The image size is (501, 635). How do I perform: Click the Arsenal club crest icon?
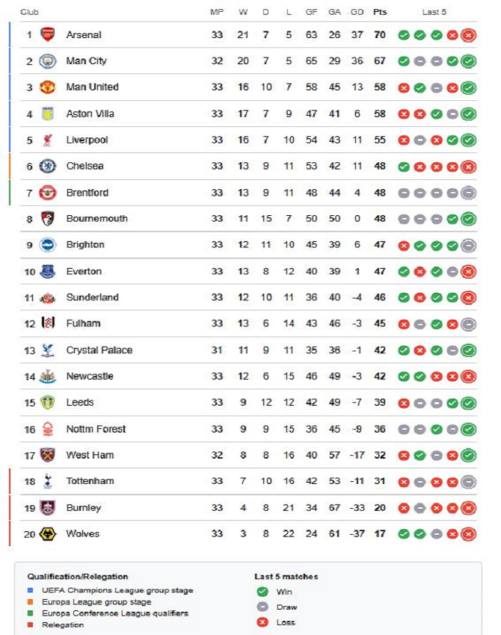coord(47,35)
